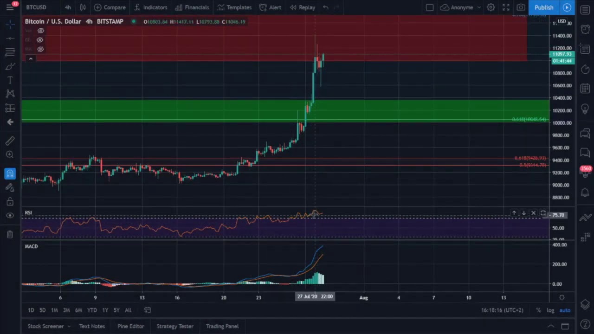Viewport: 594px width, 334px height.
Task: Open the XABCD pattern drawing tool
Action: tap(10, 94)
